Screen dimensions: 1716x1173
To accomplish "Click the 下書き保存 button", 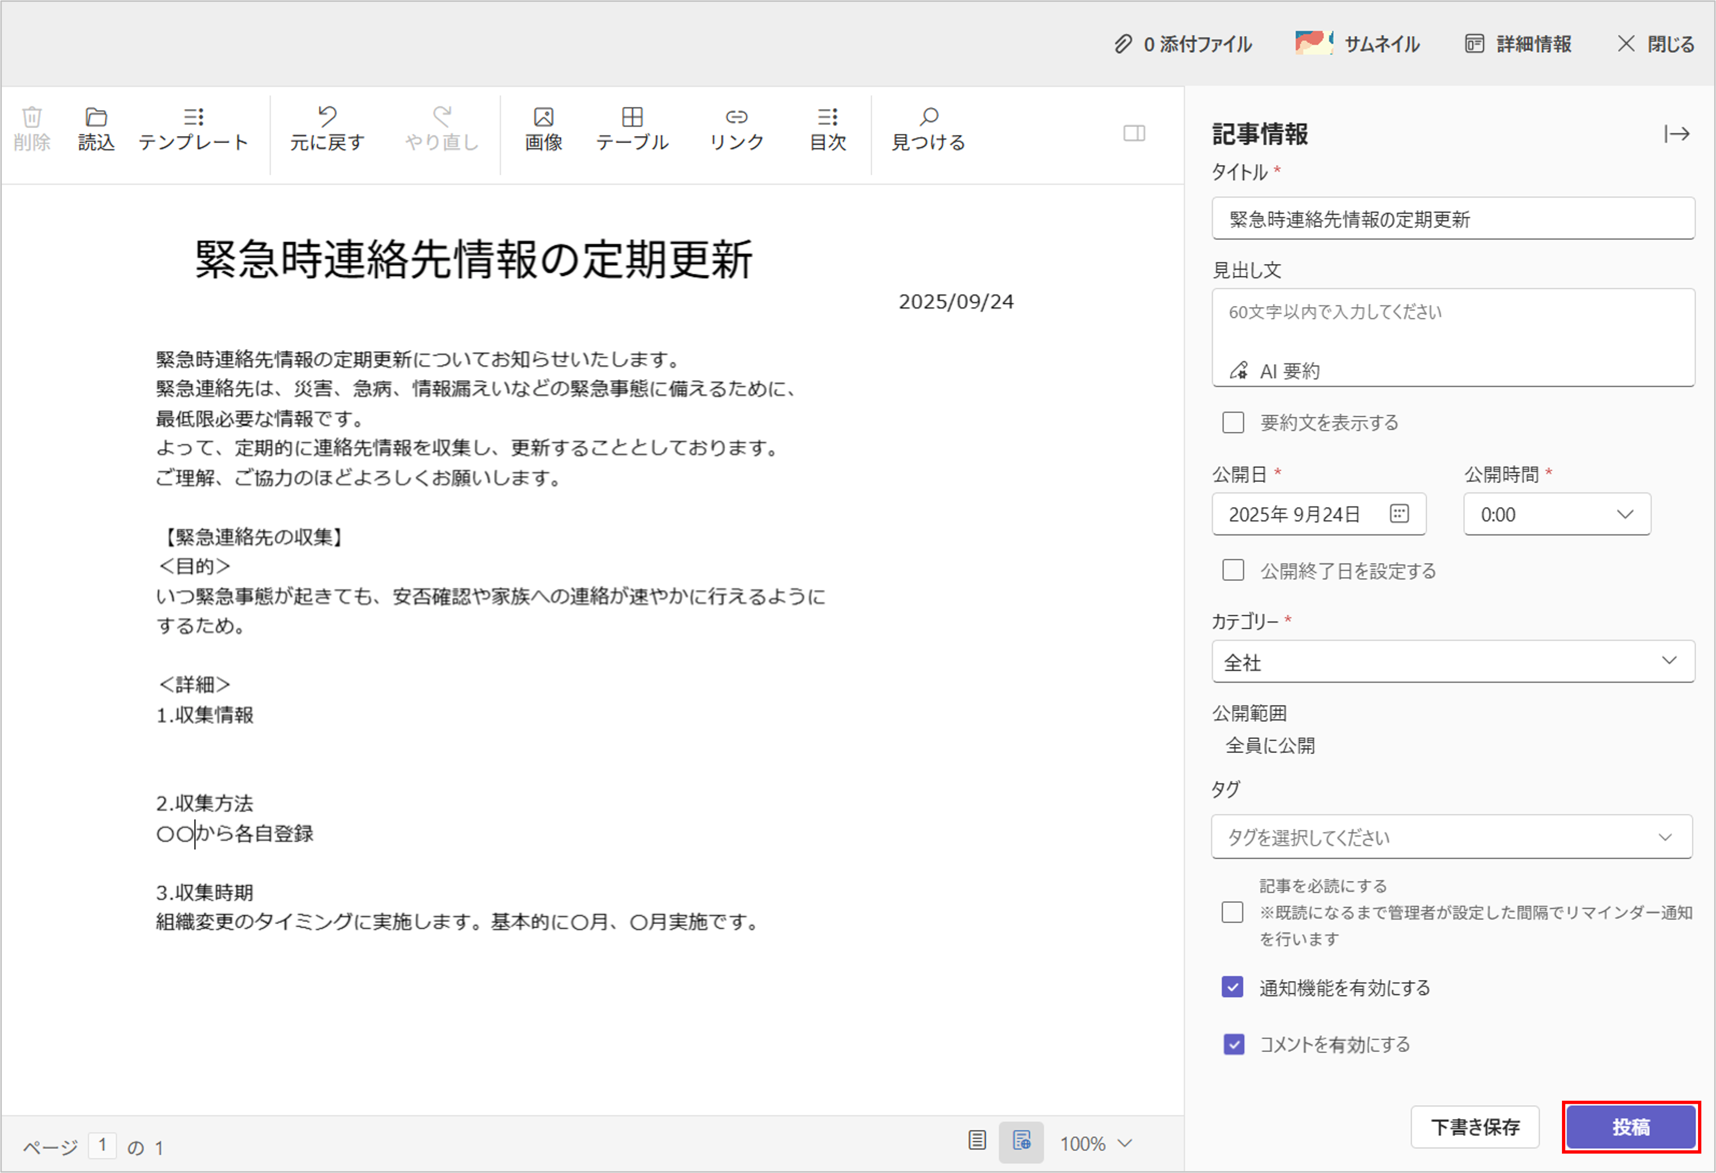I will click(1475, 1127).
